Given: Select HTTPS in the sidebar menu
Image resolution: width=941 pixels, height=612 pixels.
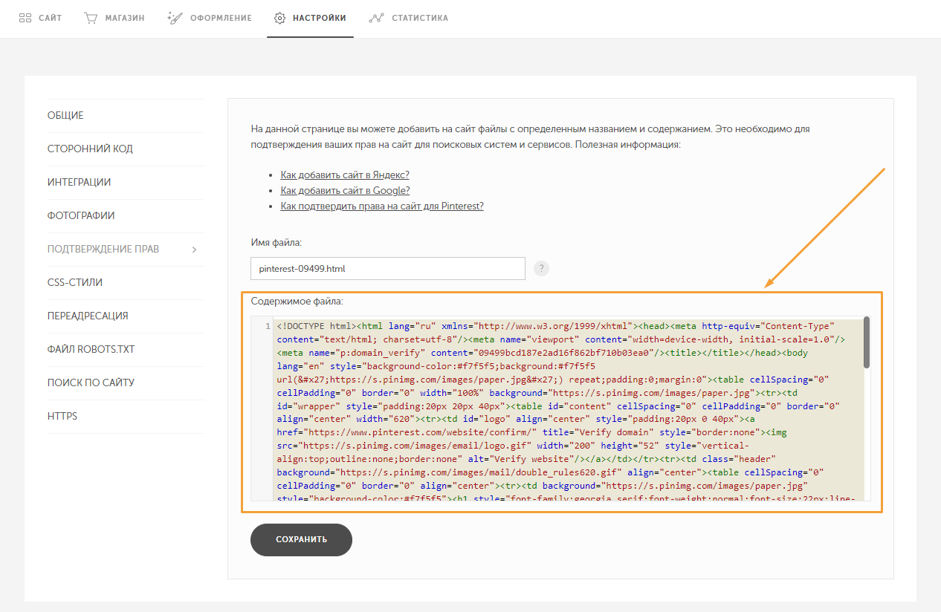Looking at the screenshot, I should point(62,416).
